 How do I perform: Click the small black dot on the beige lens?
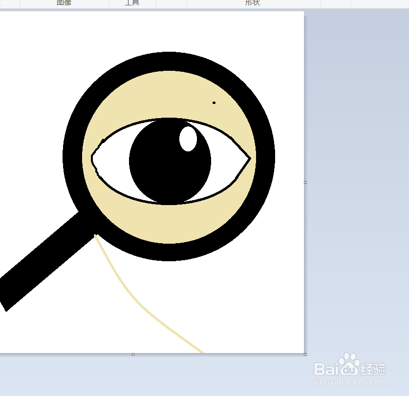214,103
